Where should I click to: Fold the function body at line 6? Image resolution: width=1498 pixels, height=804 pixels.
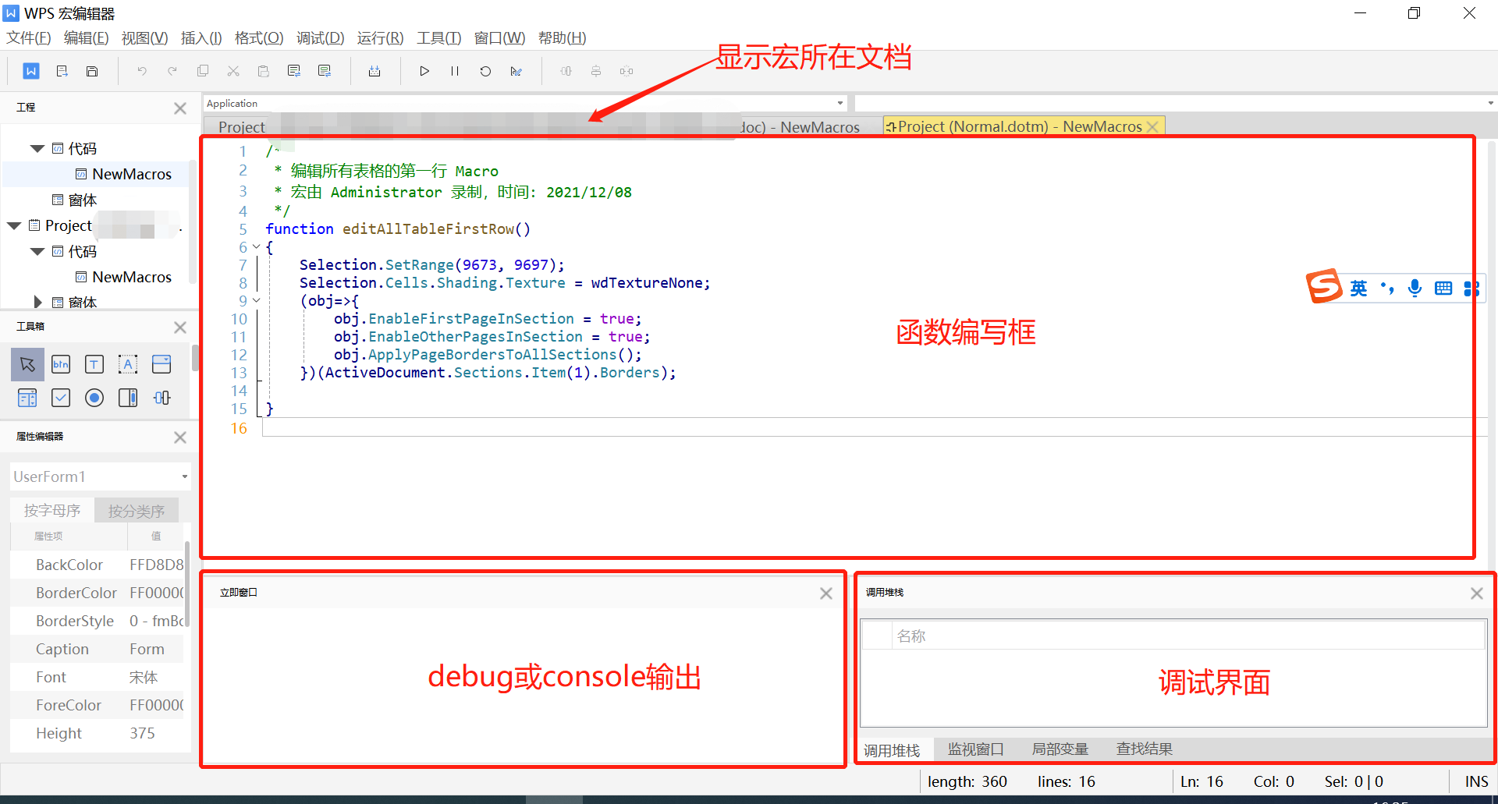tap(256, 247)
